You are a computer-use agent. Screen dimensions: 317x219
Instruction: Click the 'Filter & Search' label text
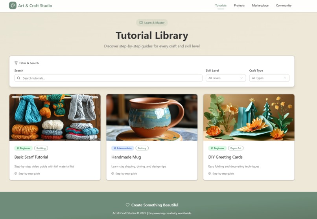tap(29, 63)
